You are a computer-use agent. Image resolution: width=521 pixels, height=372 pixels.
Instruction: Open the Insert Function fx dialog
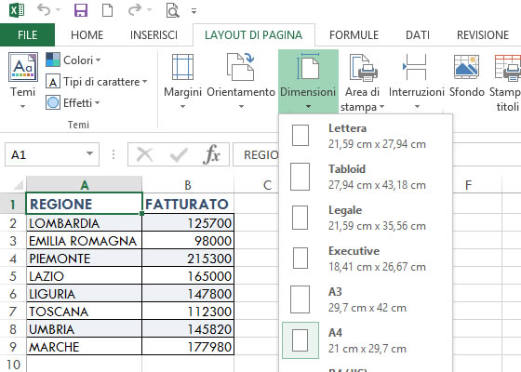[x=212, y=154]
